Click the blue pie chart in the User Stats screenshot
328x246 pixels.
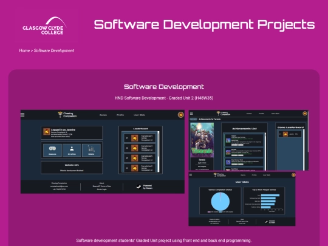pyautogui.click(x=220, y=202)
